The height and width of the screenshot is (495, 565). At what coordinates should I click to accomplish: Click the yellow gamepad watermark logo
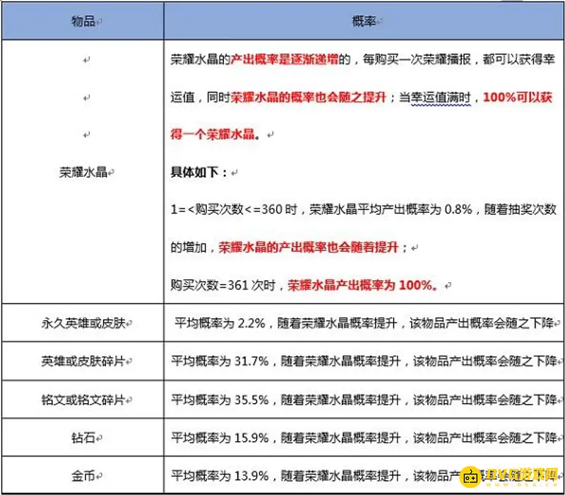[470, 475]
